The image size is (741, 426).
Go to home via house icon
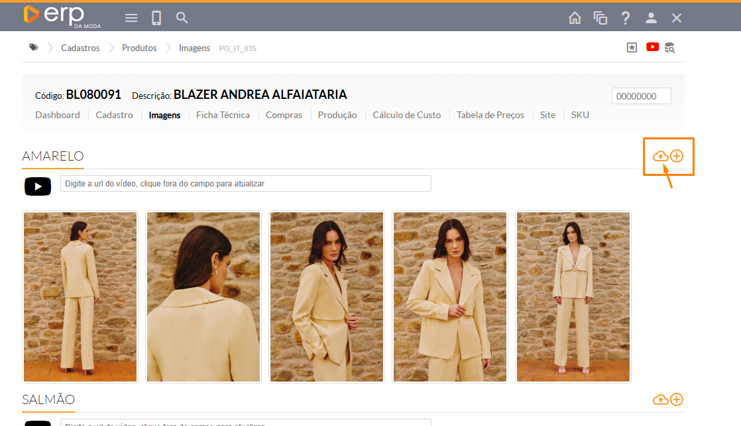point(575,18)
